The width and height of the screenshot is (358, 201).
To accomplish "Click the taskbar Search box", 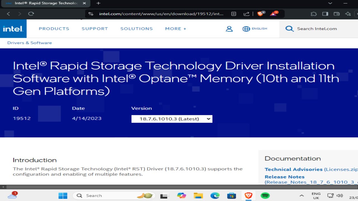I will point(114,195).
